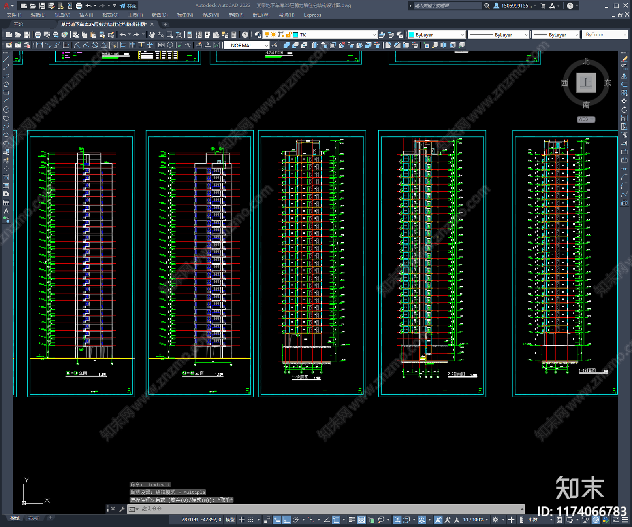Click the Undo arrow in standard toolbar
Image resolution: width=632 pixels, height=527 pixels.
123,35
